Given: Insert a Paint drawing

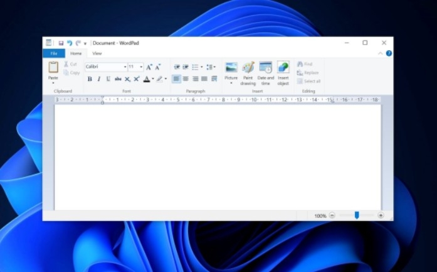Looking at the screenshot, I should click(x=248, y=73).
